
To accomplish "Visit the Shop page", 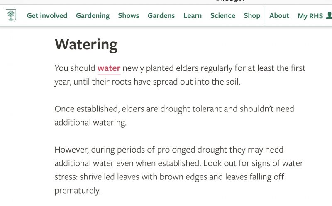I will 252,16.
